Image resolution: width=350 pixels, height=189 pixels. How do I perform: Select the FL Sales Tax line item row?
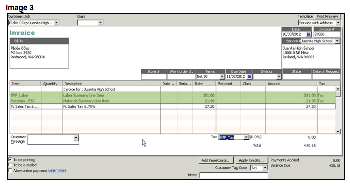click(x=172, y=107)
